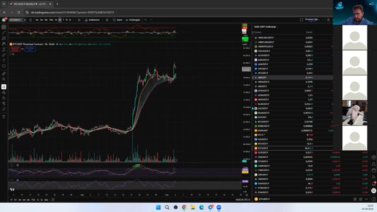Select the Alle date range
Viewport: 377px width, 212px height.
[46, 200]
